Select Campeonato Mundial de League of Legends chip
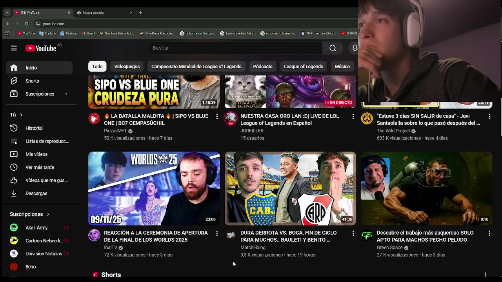The image size is (502, 282). pos(196,67)
